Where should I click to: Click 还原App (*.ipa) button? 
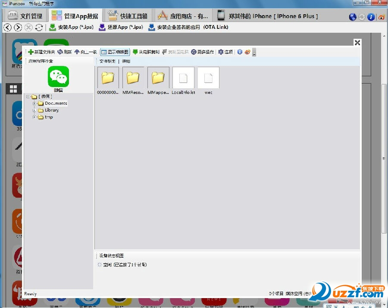(x=121, y=27)
